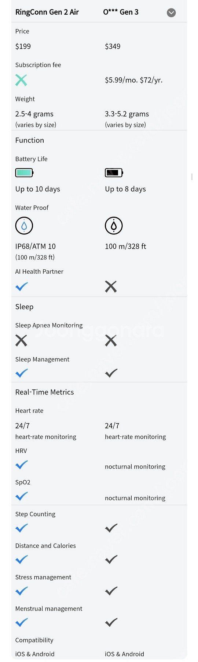Screen dimensions: 198x662
Task: Click the black X for O*** AI Health Partner
Action: 111,287
